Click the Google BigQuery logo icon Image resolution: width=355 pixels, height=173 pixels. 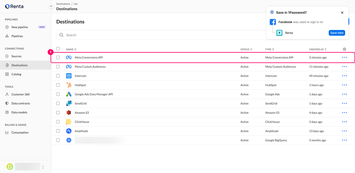tap(69, 140)
